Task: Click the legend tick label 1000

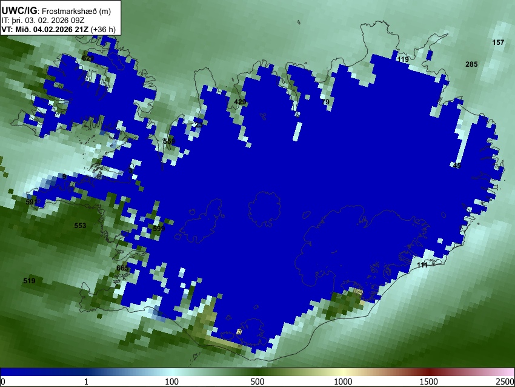Action: pos(343,382)
